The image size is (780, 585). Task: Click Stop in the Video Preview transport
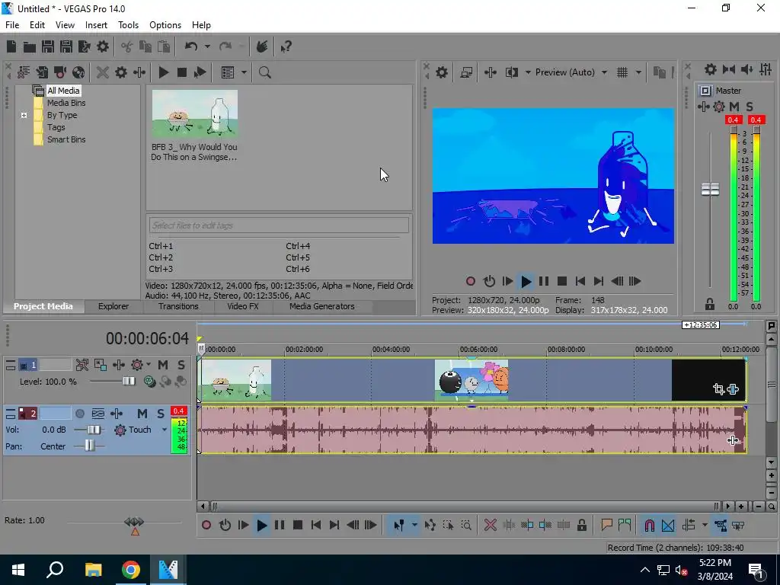point(562,282)
